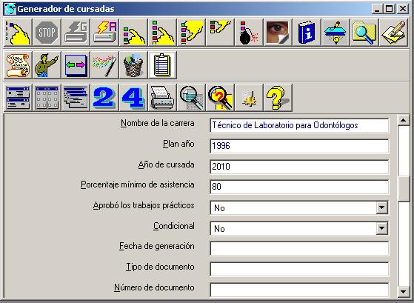Click the stamp with lightbulb icon
This screenshot has height=303, width=414.
click(335, 33)
